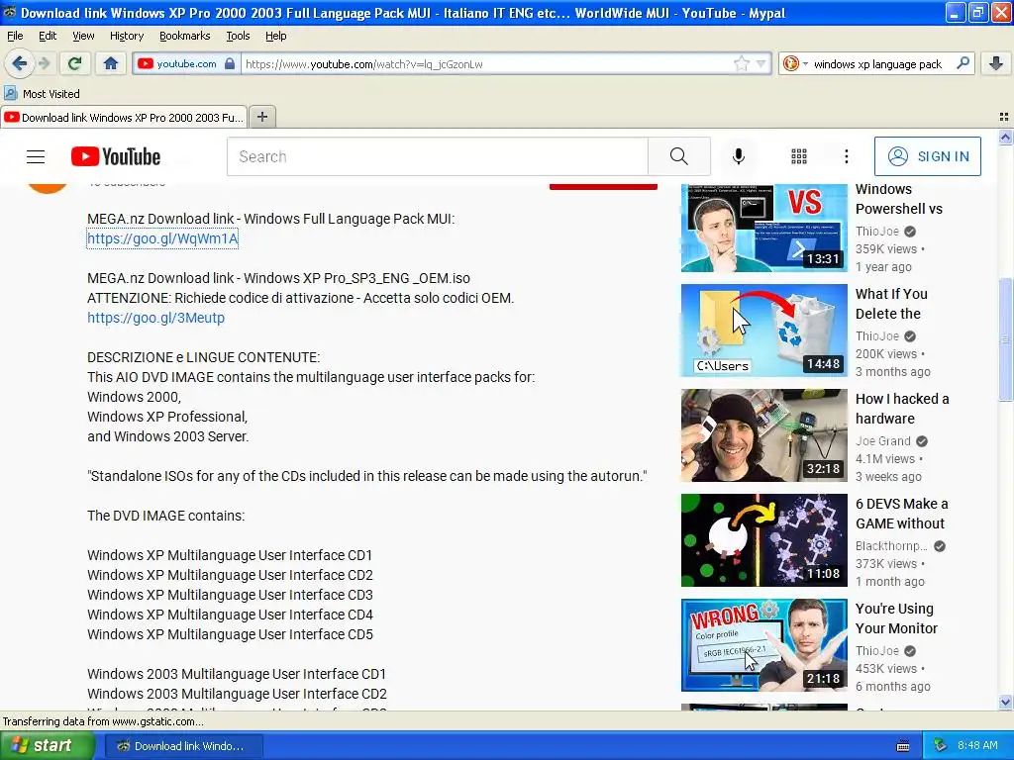Click the keyboard icon in the taskbar
1014x760 pixels.
pyautogui.click(x=903, y=746)
